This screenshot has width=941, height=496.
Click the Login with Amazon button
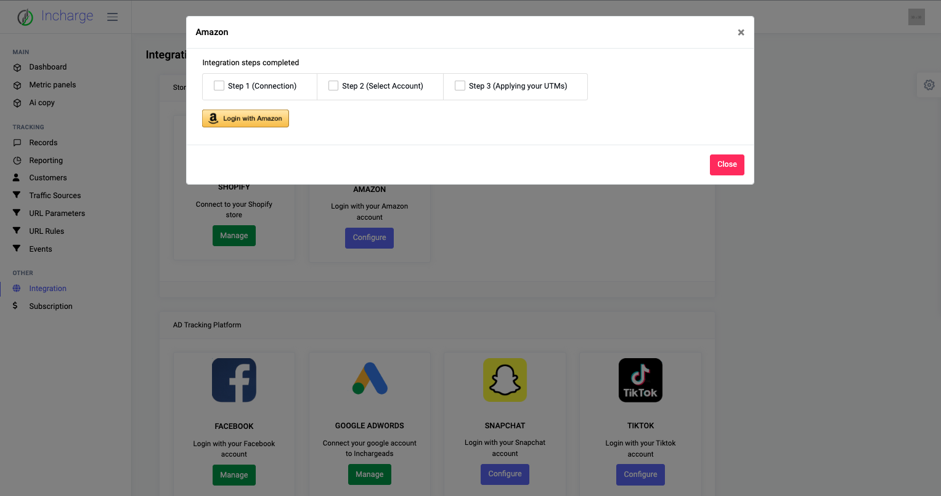coord(245,118)
